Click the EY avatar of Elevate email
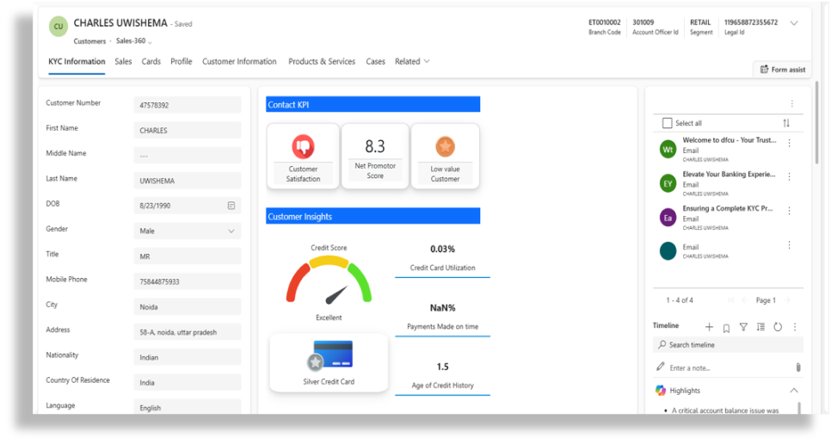This screenshot has width=831, height=444. (668, 183)
